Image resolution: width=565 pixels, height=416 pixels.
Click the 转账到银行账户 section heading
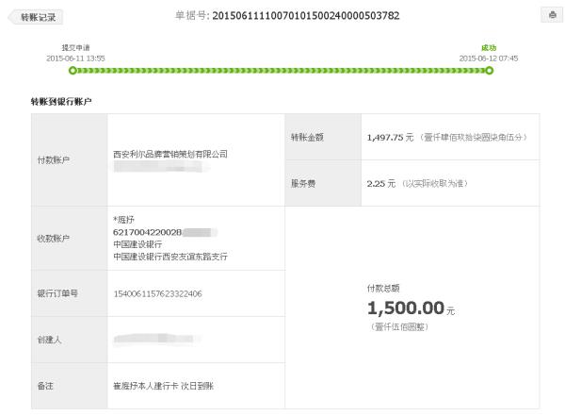pos(61,102)
